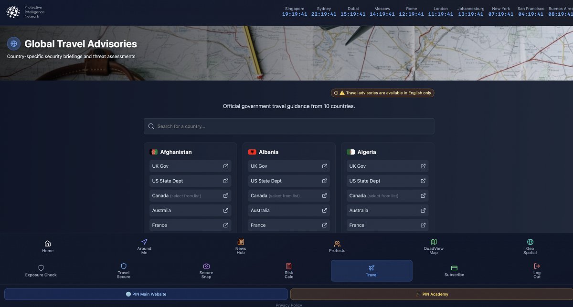Open Travel Secure shield icon
Image resolution: width=573 pixels, height=307 pixels.
(x=124, y=266)
